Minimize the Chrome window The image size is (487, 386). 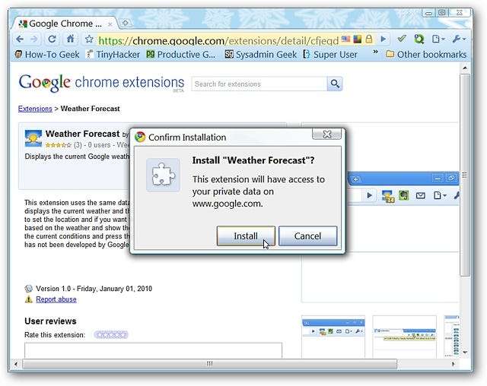click(x=429, y=14)
